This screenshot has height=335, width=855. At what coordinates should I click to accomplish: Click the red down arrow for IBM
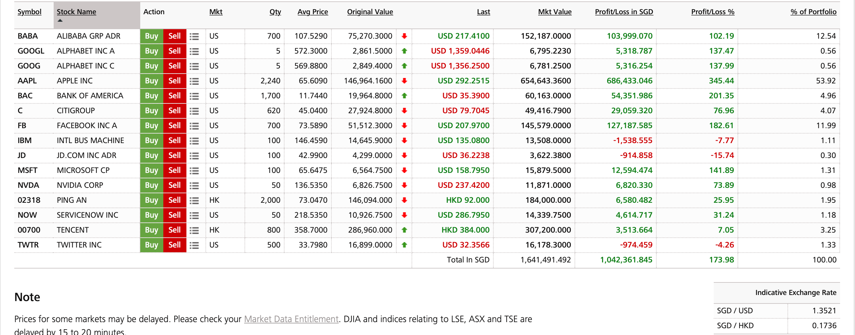click(x=404, y=140)
